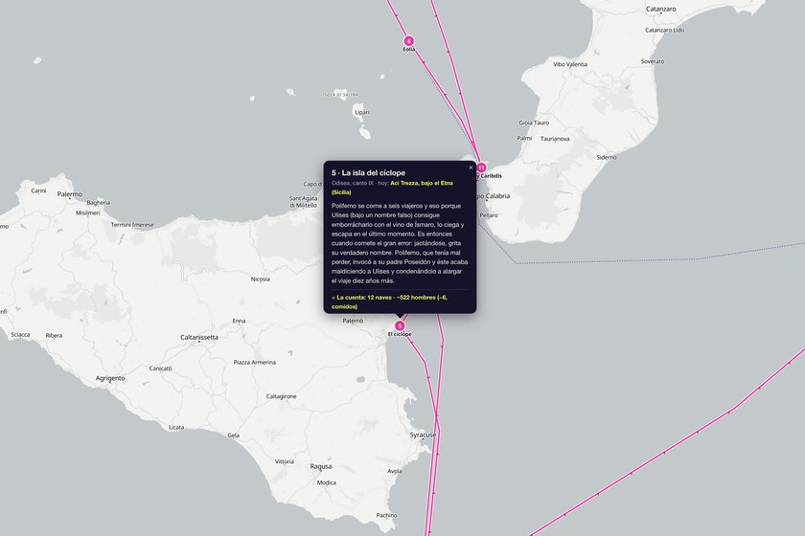This screenshot has height=536, width=805.
Task: Click the Misilmeri label
Action: pyautogui.click(x=88, y=212)
